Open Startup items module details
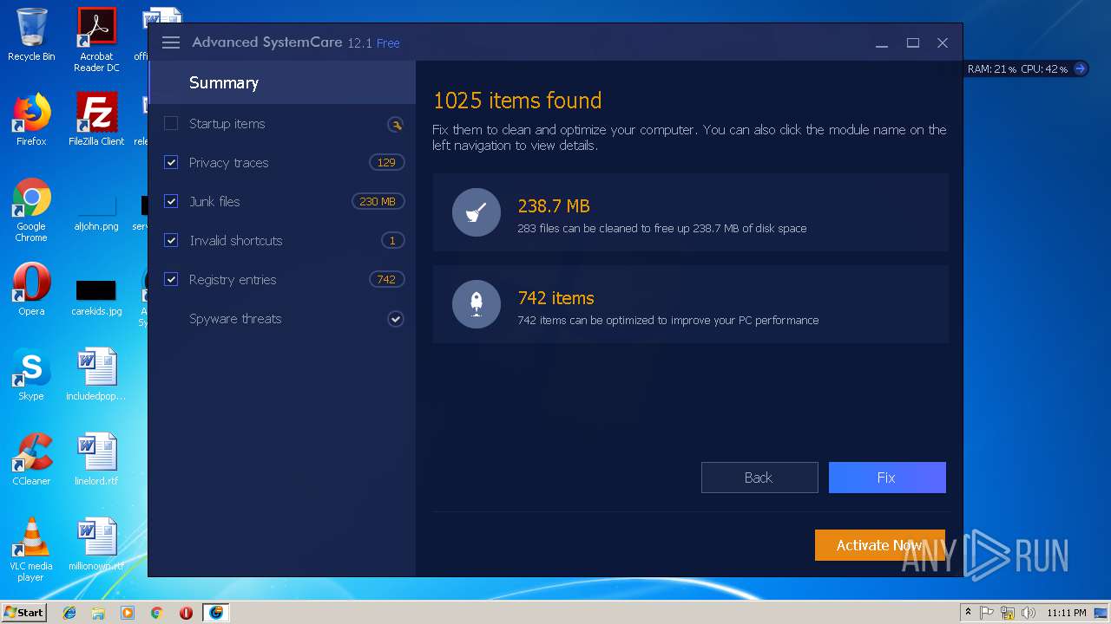This screenshot has height=624, width=1111. (x=227, y=124)
